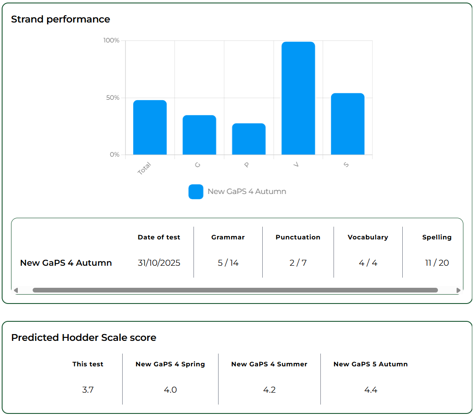Click the Spelling (S) bar

point(348,123)
